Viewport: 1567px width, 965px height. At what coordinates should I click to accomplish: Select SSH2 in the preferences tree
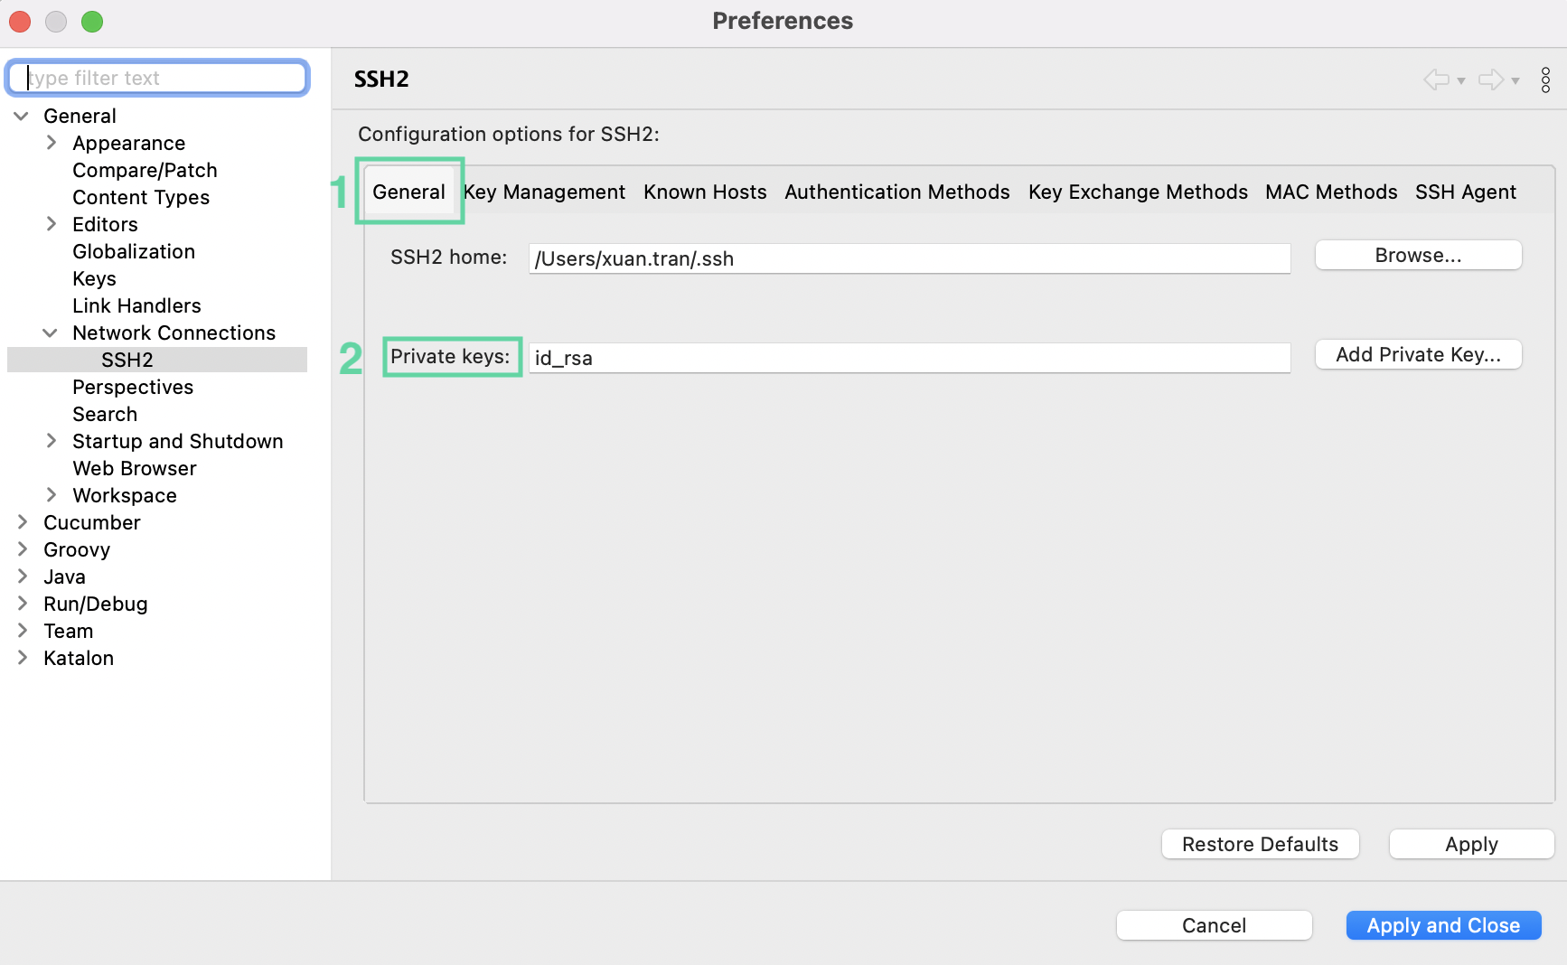pos(127,360)
